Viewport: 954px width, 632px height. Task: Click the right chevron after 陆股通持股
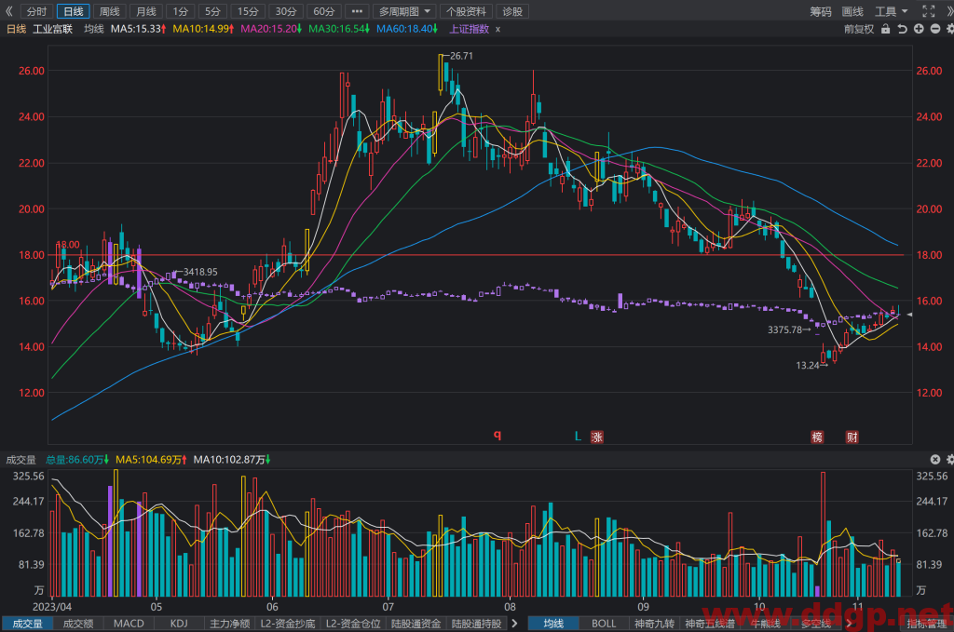click(x=514, y=623)
